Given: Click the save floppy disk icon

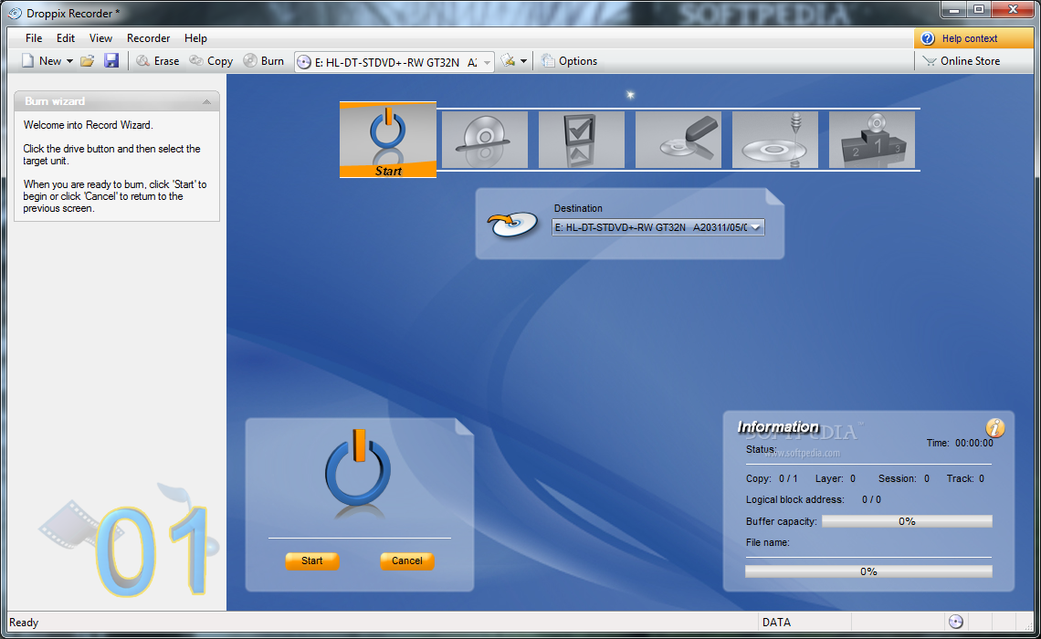Looking at the screenshot, I should point(111,61).
